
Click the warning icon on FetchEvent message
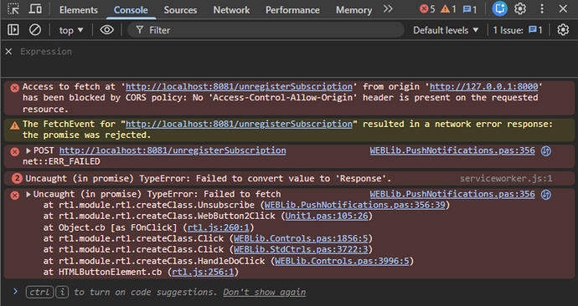point(15,125)
